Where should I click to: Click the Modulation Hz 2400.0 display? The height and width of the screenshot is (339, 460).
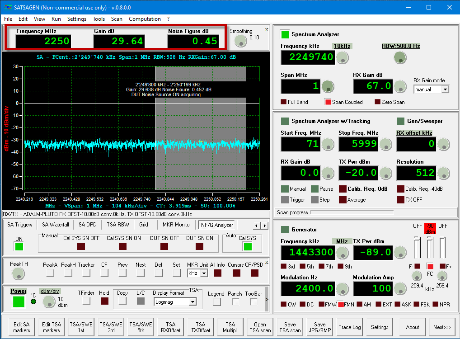tap(307, 288)
